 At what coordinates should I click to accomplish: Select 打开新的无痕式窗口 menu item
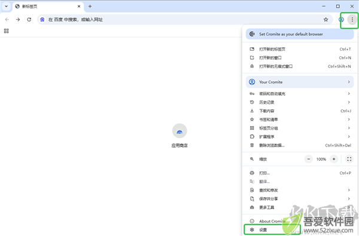click(300, 66)
